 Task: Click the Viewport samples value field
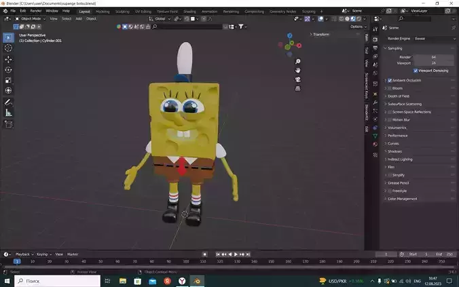[433, 63]
